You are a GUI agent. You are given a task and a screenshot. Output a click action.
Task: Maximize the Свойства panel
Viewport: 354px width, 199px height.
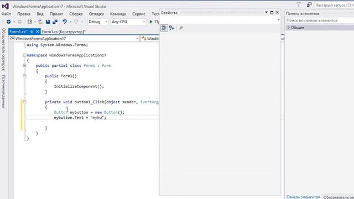[272, 12]
